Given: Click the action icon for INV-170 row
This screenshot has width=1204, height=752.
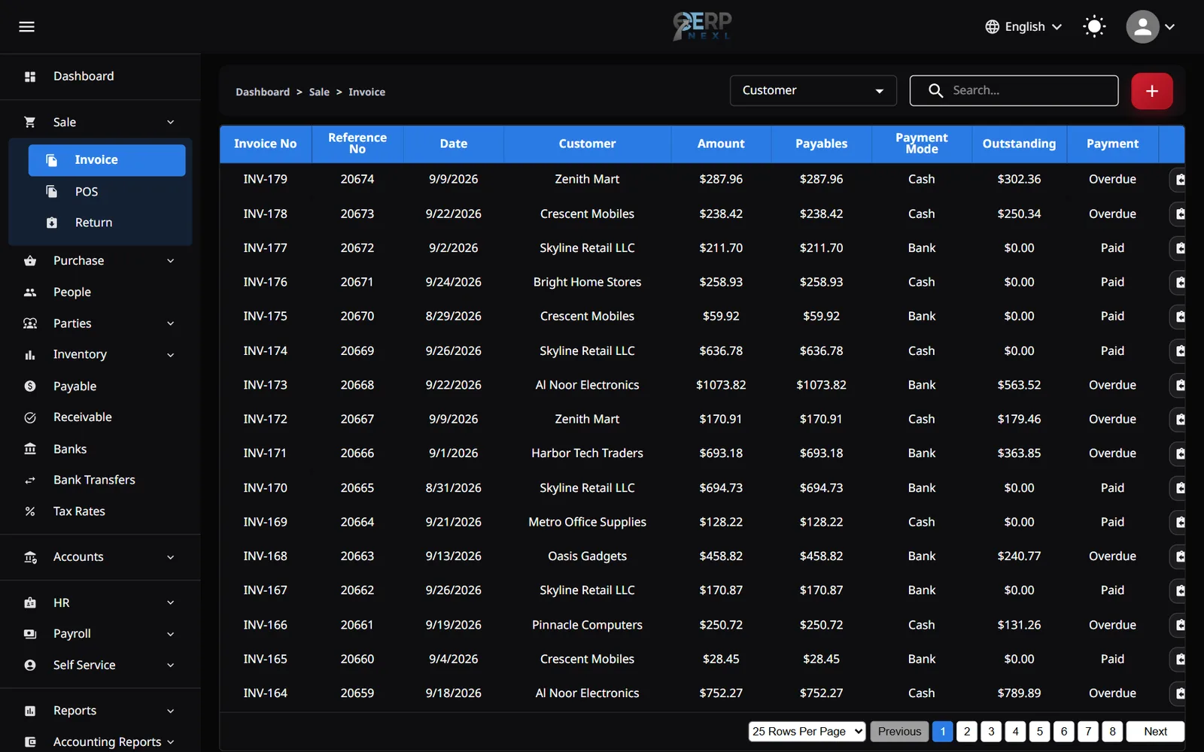Looking at the screenshot, I should coord(1178,488).
